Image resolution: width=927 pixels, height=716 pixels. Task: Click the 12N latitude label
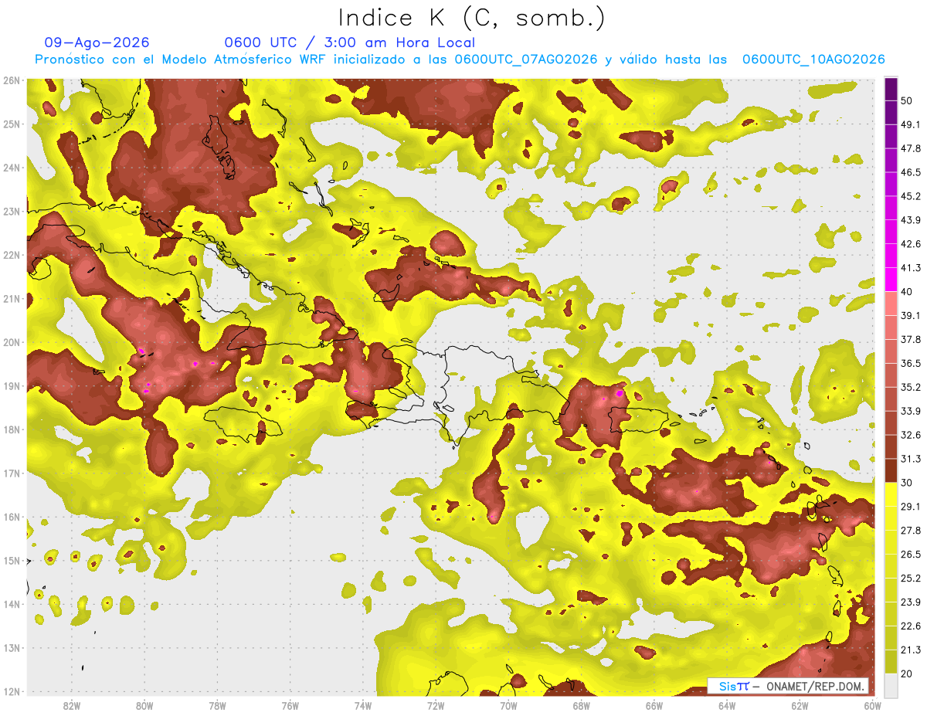tap(12, 691)
